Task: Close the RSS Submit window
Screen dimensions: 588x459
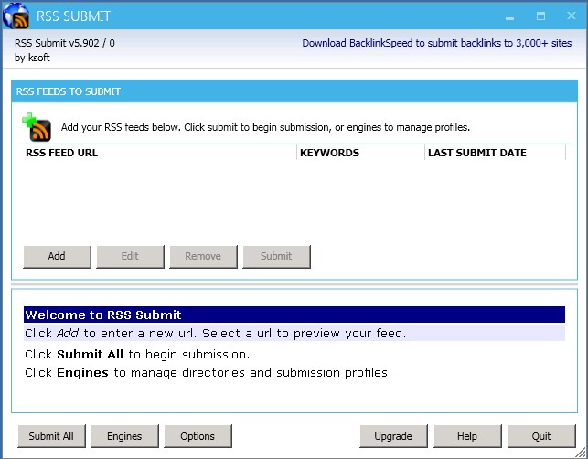Action: click(572, 16)
